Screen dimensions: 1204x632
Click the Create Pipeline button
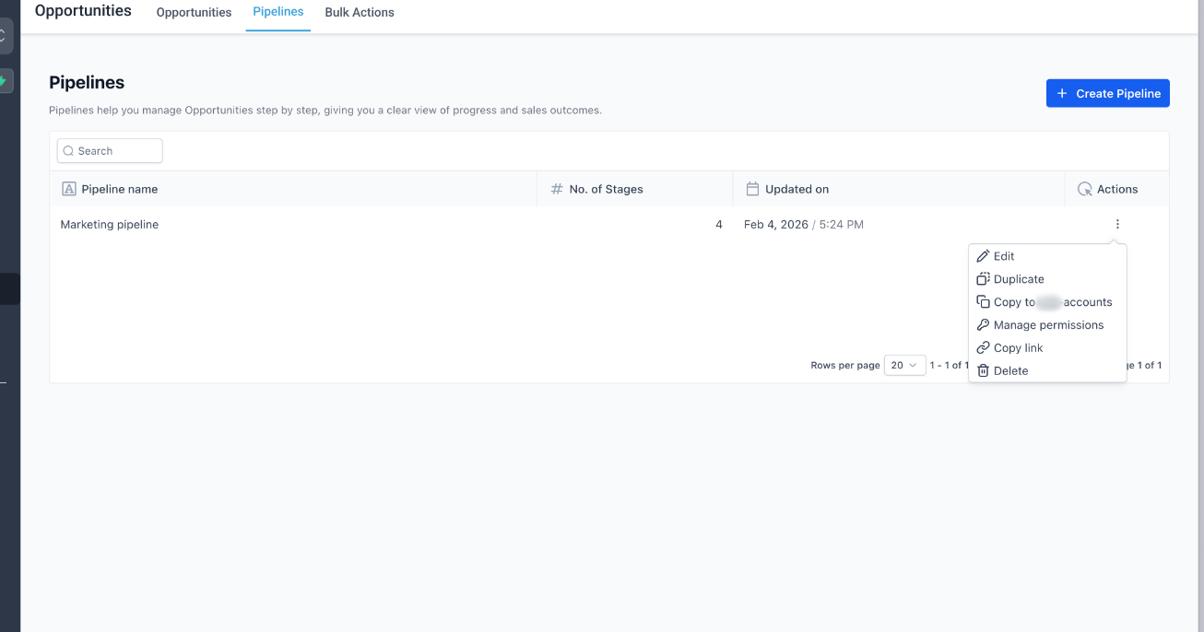(x=1107, y=93)
